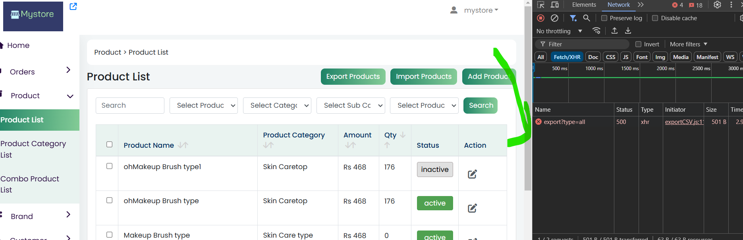The width and height of the screenshot is (743, 240).
Task: Open the Select Category dropdown
Action: 277,105
